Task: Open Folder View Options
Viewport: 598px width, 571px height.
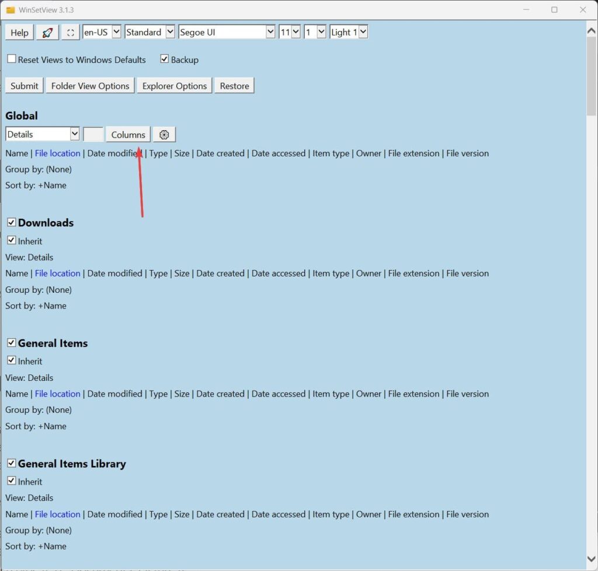Action: [x=90, y=86]
